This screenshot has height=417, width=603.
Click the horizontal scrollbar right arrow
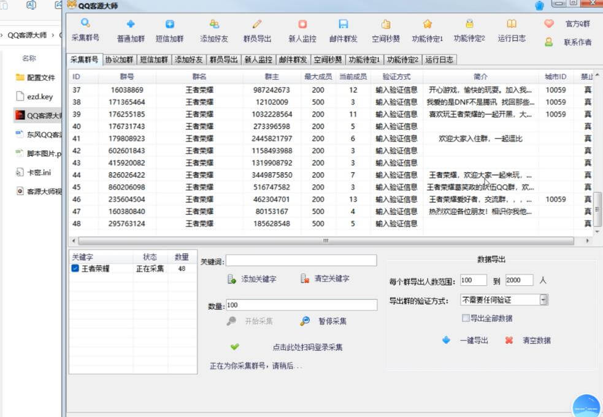click(x=587, y=241)
